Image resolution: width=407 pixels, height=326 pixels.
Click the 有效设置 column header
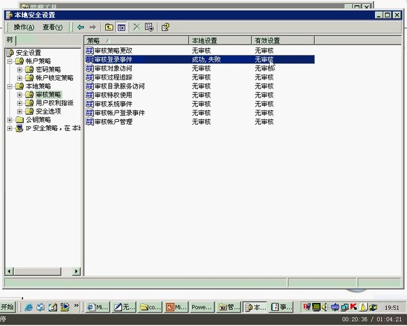[x=283, y=41]
